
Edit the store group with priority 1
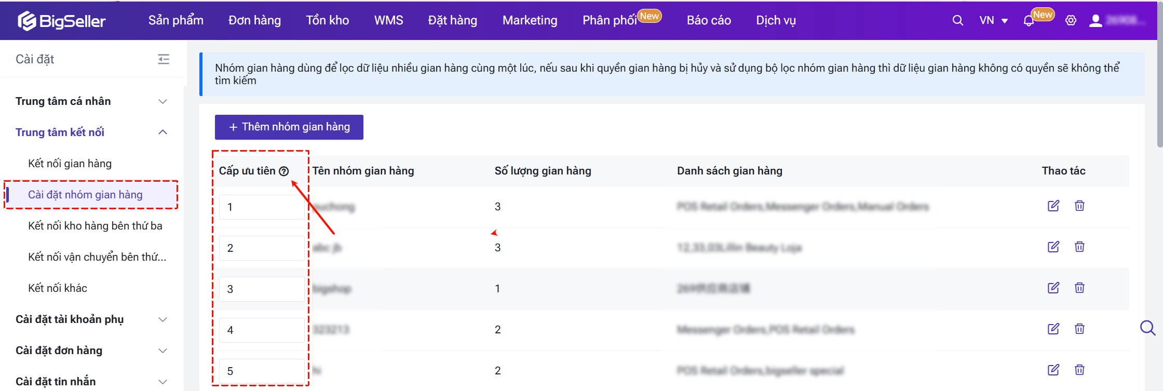point(1053,206)
